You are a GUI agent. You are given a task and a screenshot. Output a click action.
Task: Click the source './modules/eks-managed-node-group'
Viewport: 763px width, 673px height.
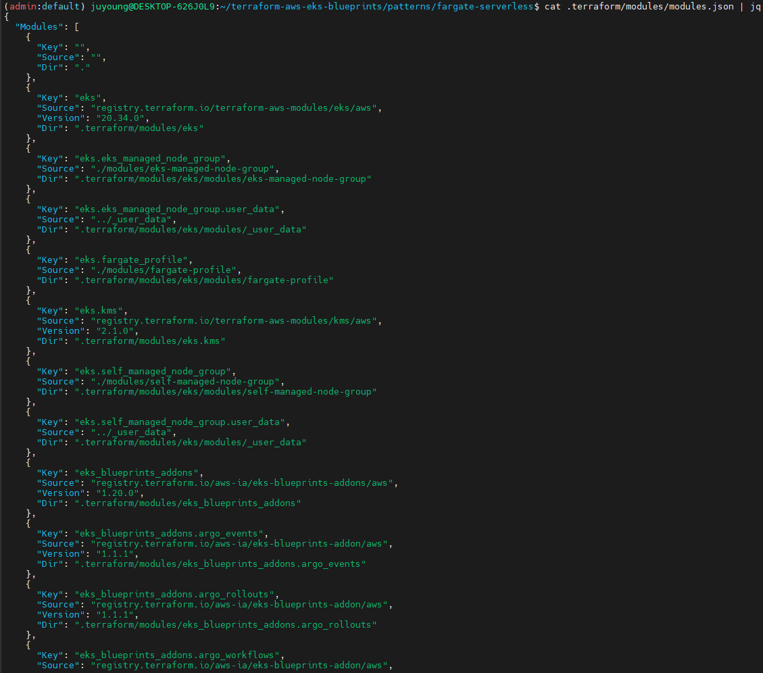coord(182,169)
